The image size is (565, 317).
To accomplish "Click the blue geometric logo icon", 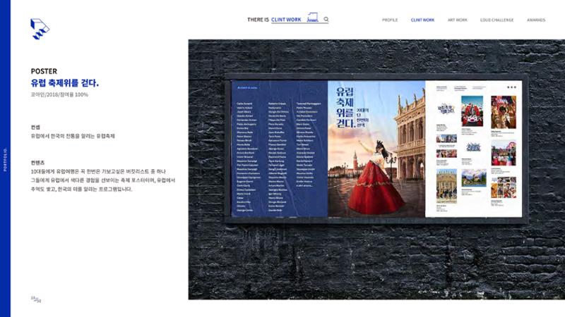I will pos(40,29).
